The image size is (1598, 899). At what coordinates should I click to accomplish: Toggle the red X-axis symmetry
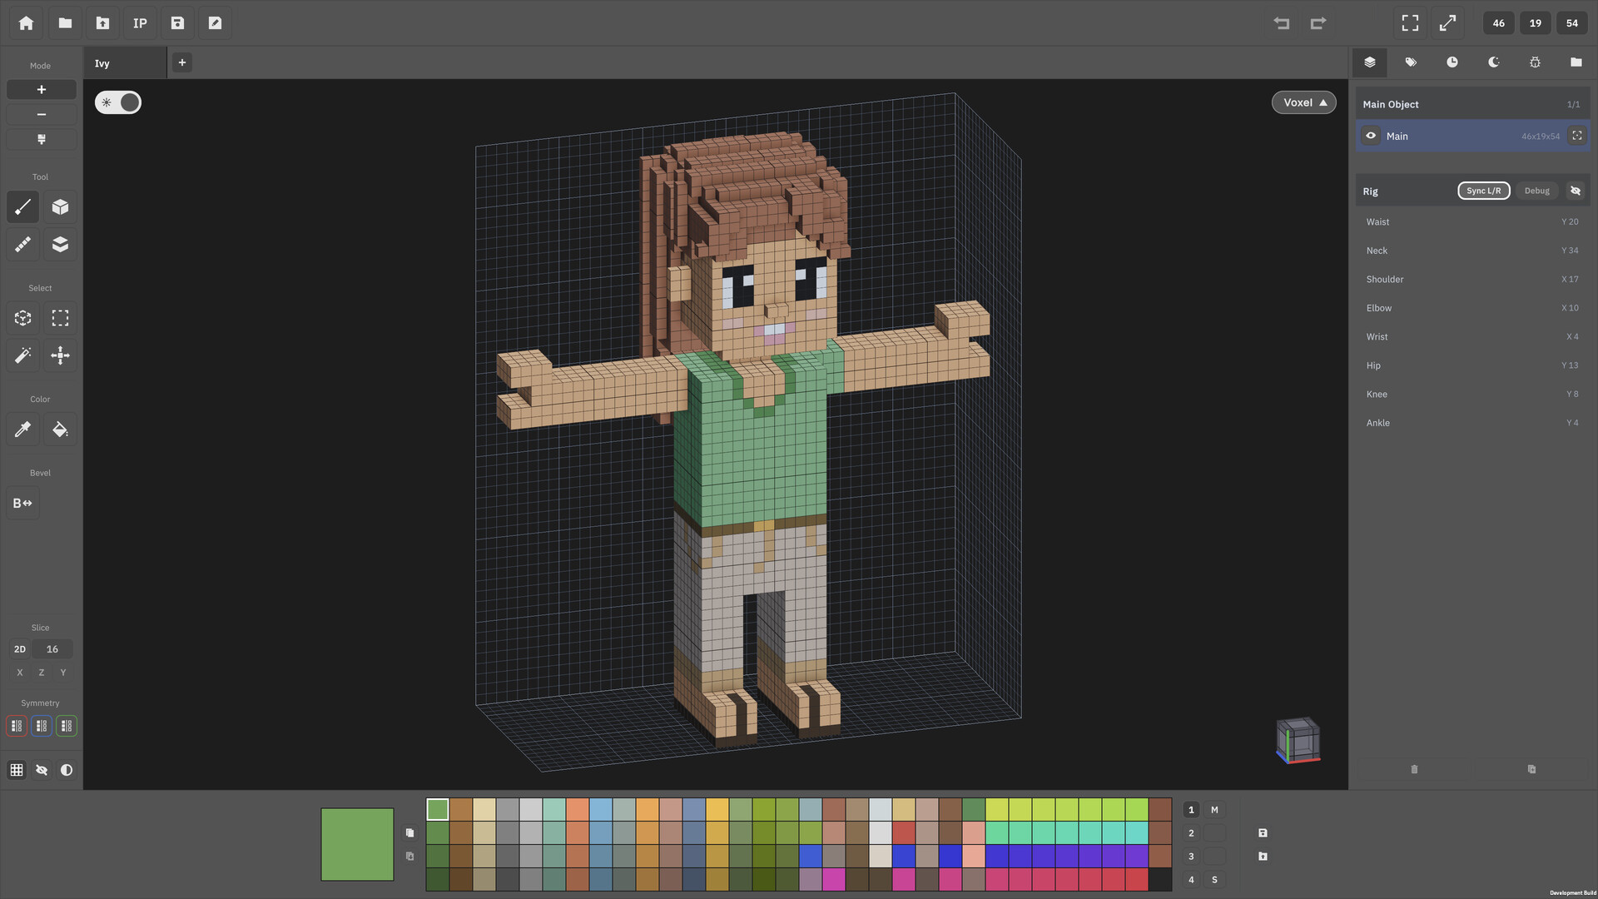(17, 726)
